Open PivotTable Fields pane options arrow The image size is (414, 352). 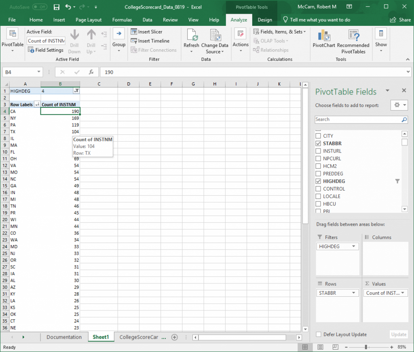[x=387, y=91]
